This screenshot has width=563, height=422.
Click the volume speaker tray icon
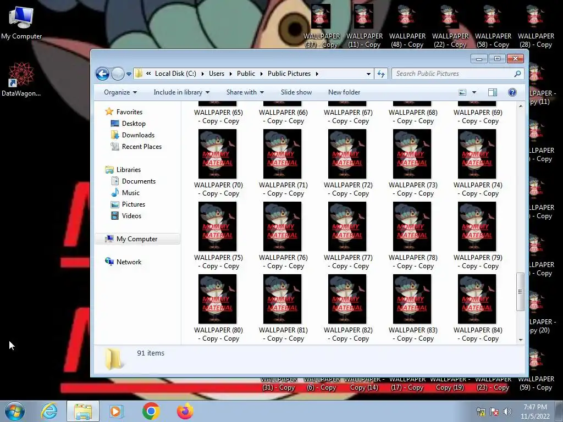[507, 412]
